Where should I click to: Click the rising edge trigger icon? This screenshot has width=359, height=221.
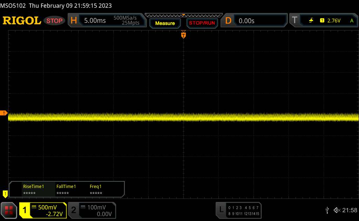click(311, 21)
